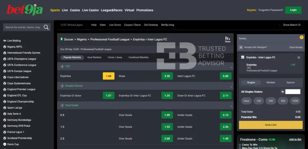Set stake with 500 quick button
This screenshot has width=308, height=149.
(283, 101)
